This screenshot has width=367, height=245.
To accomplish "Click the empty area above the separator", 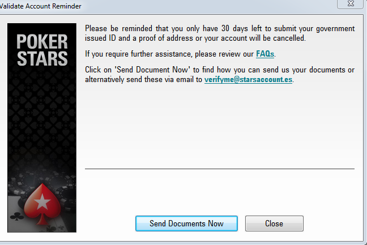I will 220,126.
